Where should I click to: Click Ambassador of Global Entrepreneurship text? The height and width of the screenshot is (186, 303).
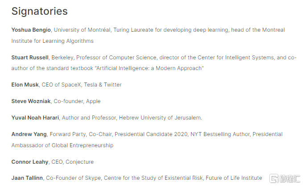click(62, 145)
